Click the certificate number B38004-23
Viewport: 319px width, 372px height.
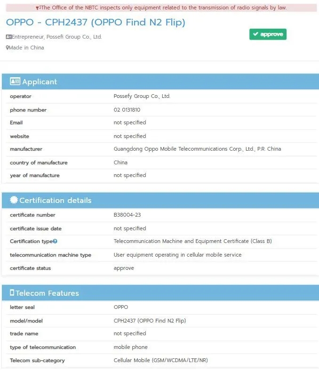pyautogui.click(x=127, y=215)
